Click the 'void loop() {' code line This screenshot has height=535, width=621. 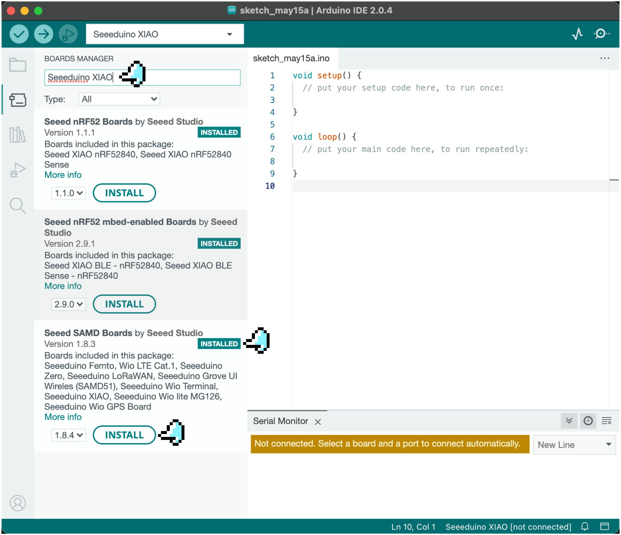tap(324, 137)
